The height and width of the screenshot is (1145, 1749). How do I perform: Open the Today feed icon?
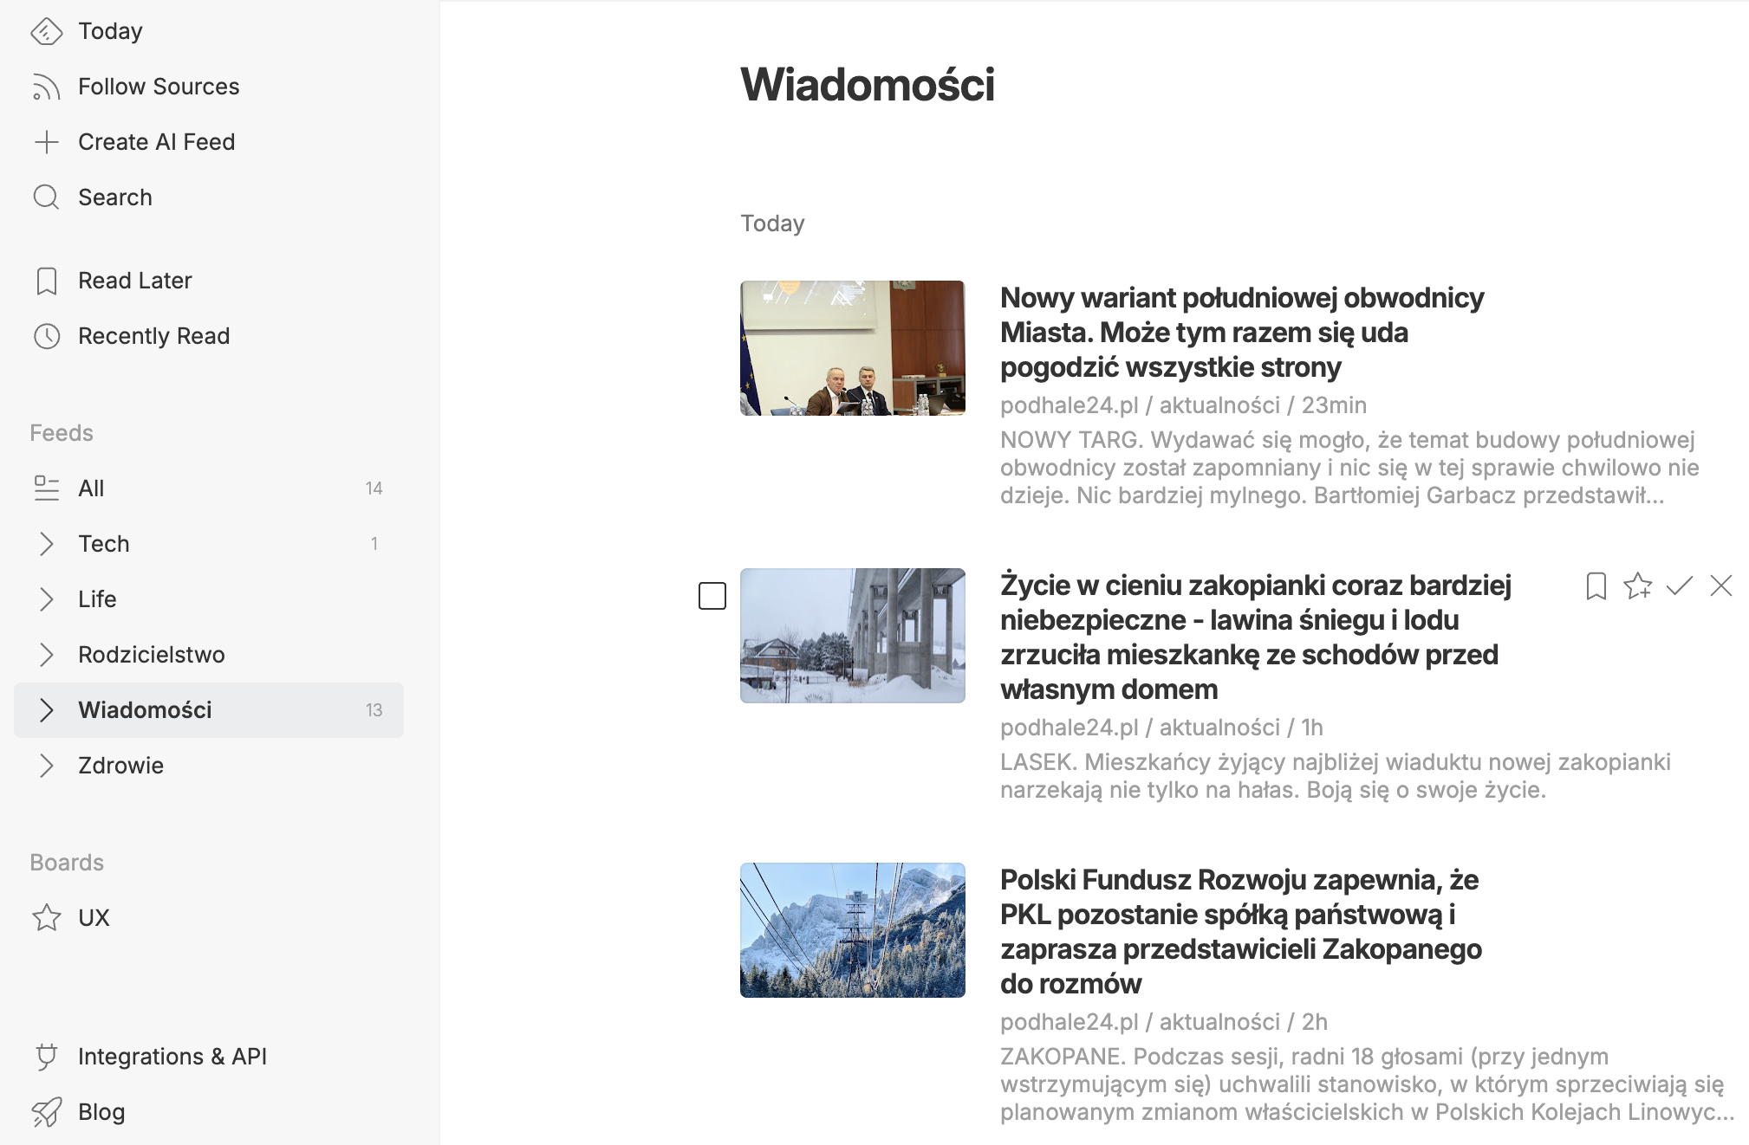pos(47,31)
